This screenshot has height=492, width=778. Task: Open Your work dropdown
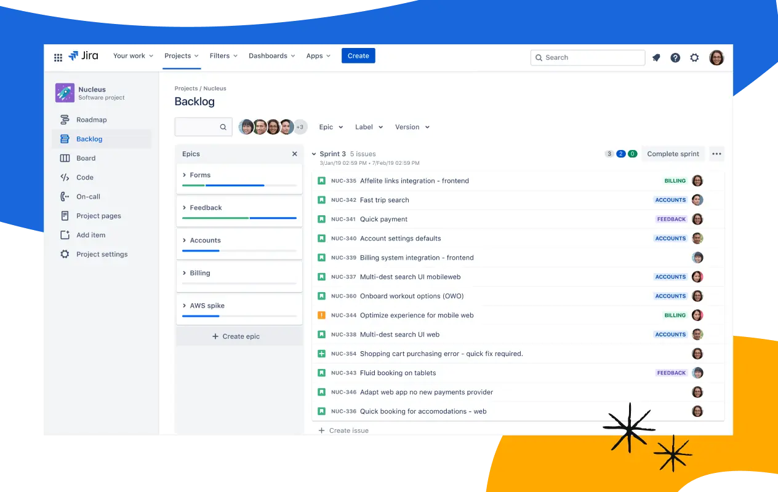pyautogui.click(x=133, y=56)
